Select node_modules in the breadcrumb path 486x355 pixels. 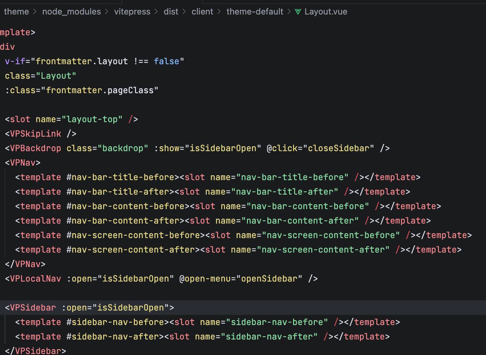71,12
